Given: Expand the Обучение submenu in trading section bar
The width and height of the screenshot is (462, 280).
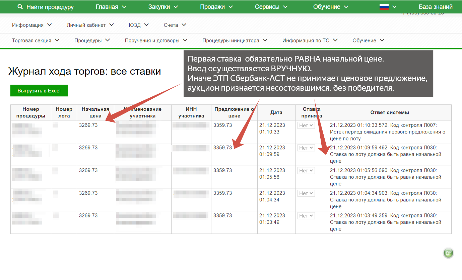Looking at the screenshot, I should point(368,40).
